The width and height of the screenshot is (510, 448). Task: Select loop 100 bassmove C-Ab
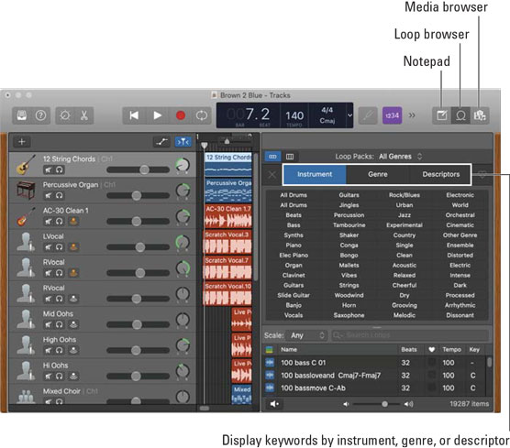coord(374,388)
